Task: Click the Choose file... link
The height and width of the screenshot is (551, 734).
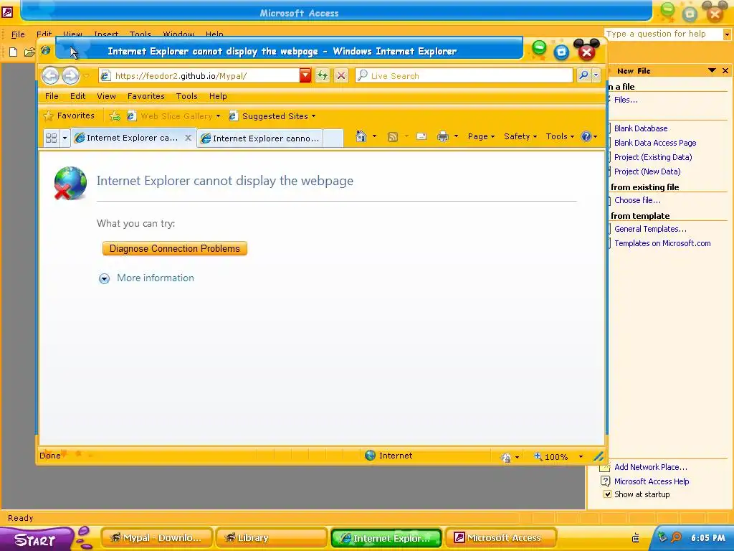Action: click(637, 200)
